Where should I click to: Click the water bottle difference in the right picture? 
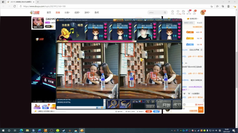(x=132, y=79)
